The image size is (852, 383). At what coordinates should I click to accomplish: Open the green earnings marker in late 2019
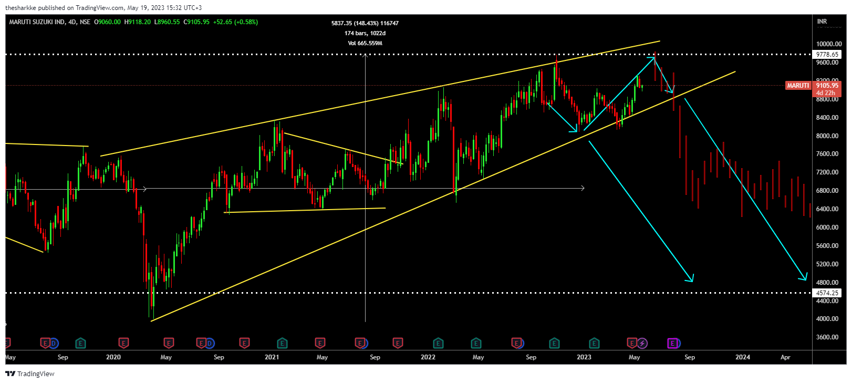80,343
